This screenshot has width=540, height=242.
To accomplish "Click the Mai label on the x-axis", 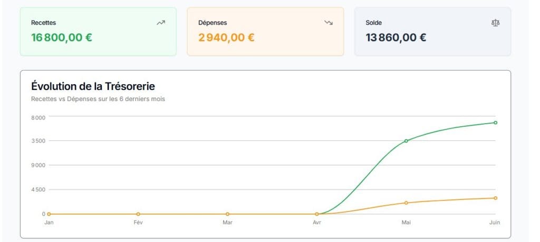I will coord(406,223).
